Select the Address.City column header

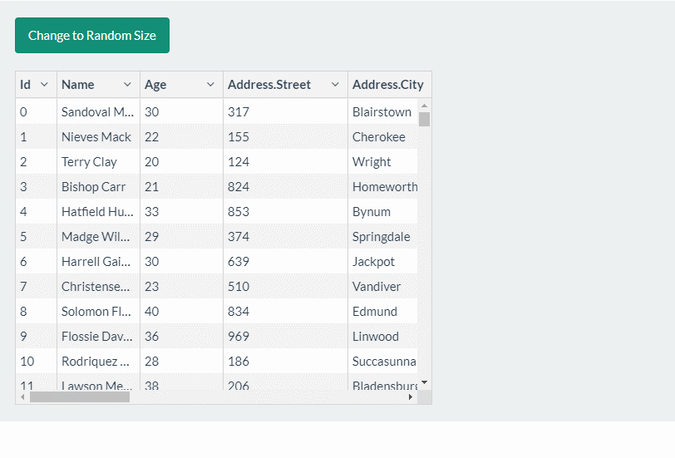[387, 85]
